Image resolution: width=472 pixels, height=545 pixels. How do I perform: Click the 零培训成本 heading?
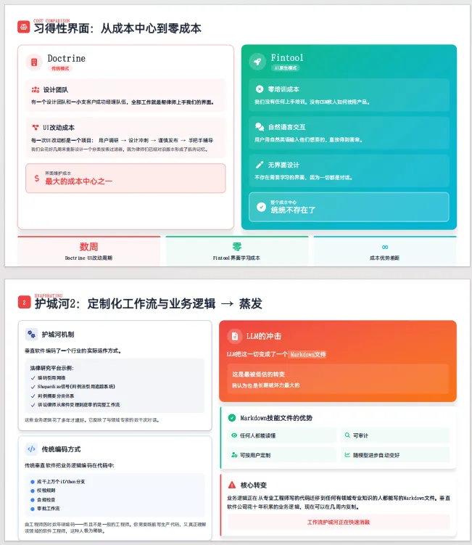tap(283, 89)
